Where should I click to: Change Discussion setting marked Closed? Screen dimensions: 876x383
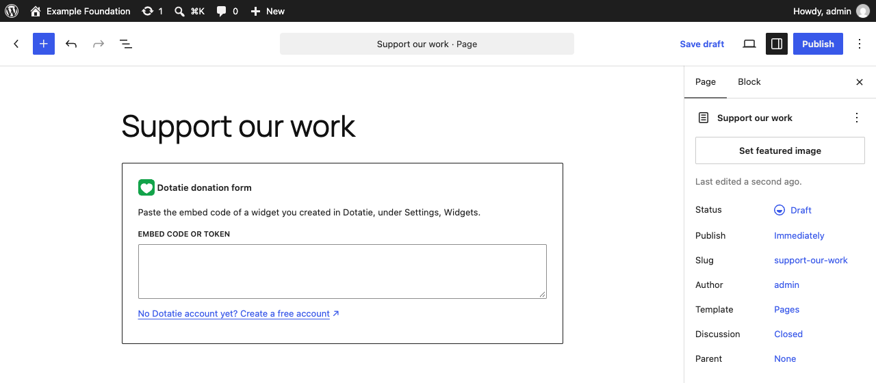pyautogui.click(x=788, y=334)
